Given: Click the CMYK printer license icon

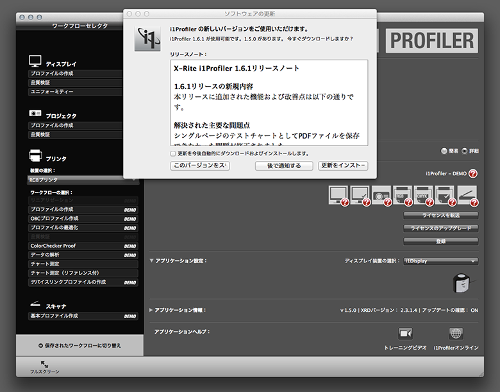Looking at the screenshot, I should pos(424,195).
